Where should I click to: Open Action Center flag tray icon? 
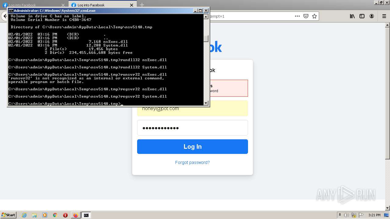(x=361, y=215)
